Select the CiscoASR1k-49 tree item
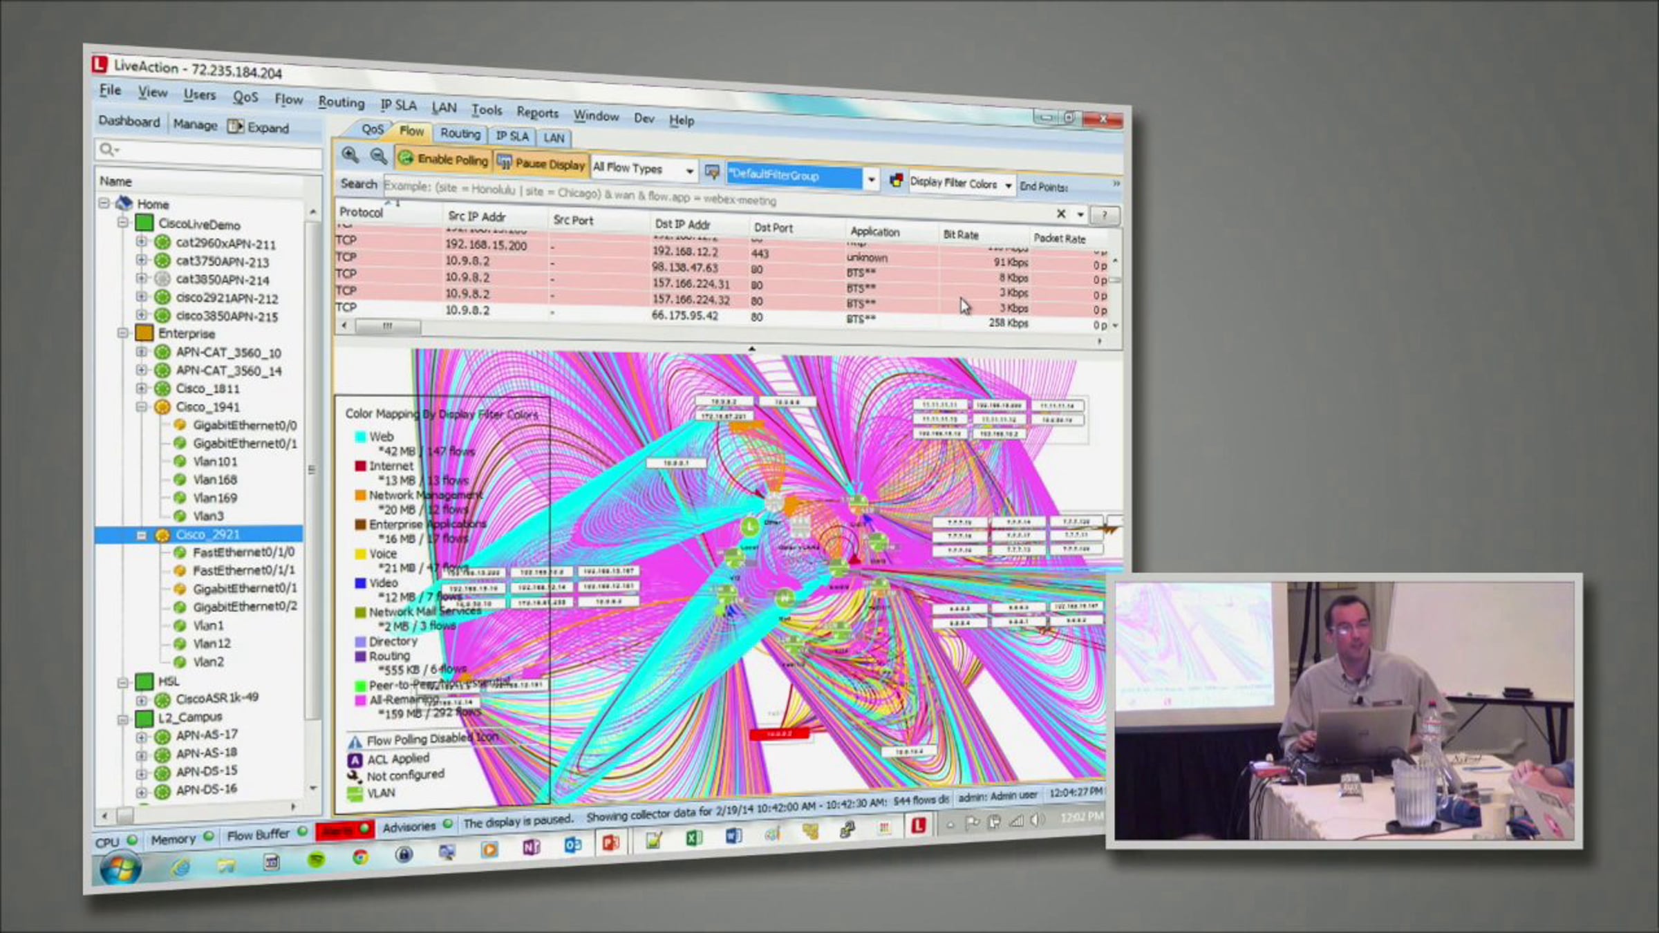Viewport: 1659px width, 933px height. (217, 698)
